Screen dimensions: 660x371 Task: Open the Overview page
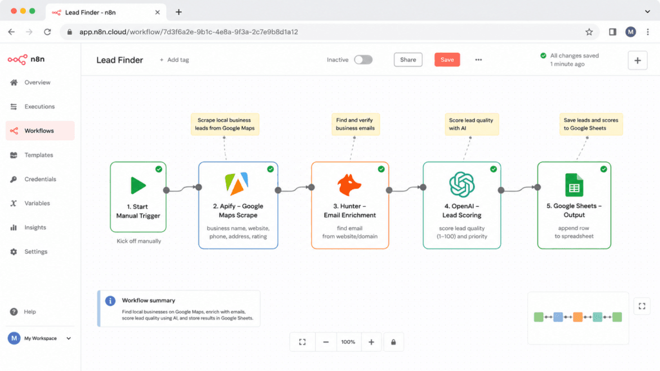click(37, 82)
